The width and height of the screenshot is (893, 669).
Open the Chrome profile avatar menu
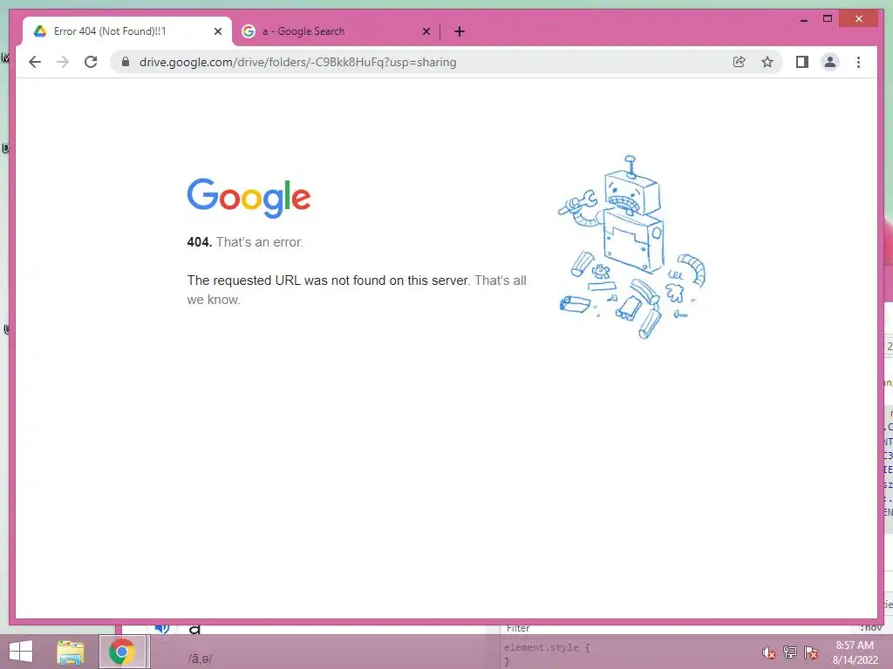click(x=830, y=62)
